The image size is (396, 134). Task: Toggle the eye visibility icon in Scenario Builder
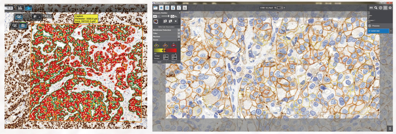pos(172,16)
